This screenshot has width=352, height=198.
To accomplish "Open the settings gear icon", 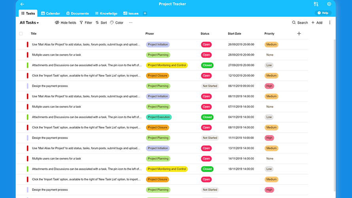I will 329,4.
